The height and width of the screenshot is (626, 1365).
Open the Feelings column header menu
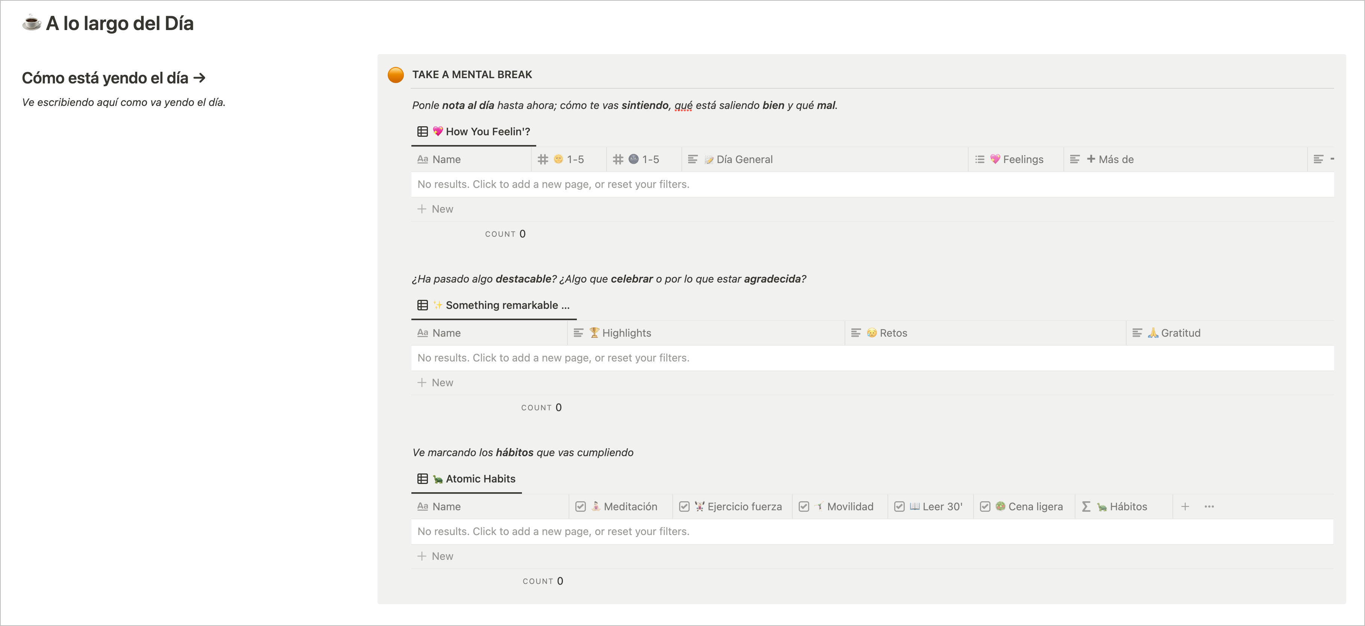pos(1016,159)
